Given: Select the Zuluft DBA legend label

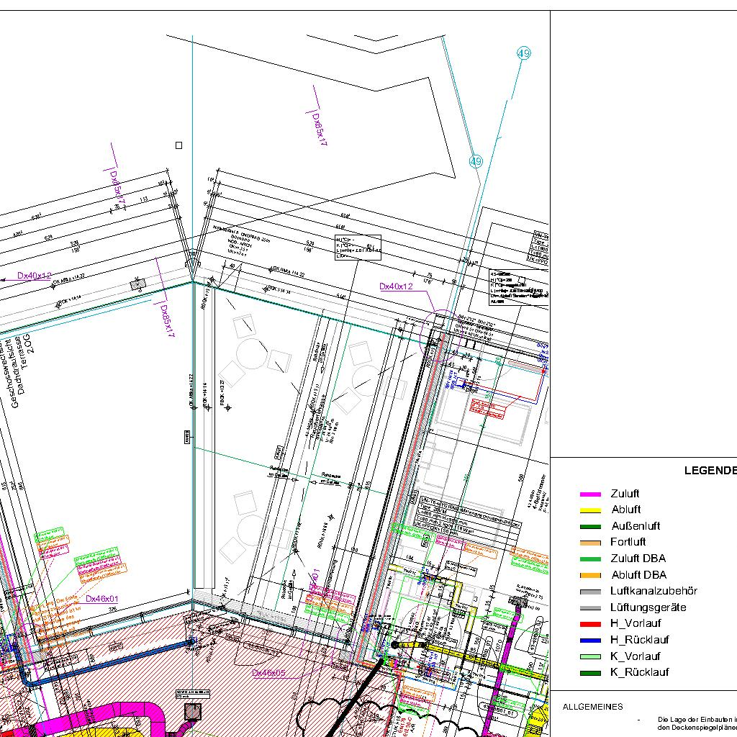Looking at the screenshot, I should click(x=638, y=559).
